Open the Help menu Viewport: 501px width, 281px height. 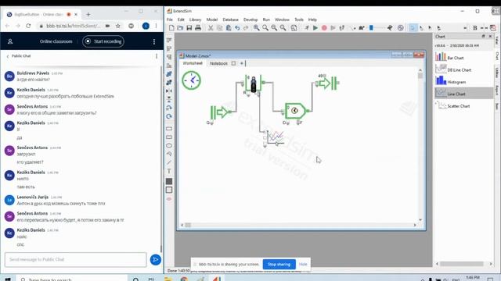312,20
